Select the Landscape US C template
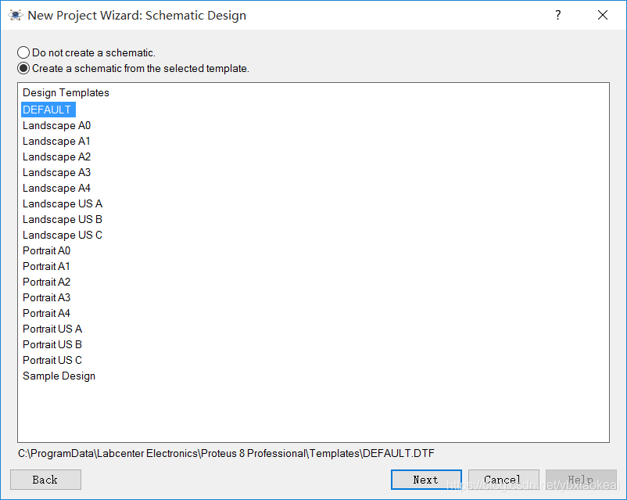Screen dimensions: 627x500 63,235
